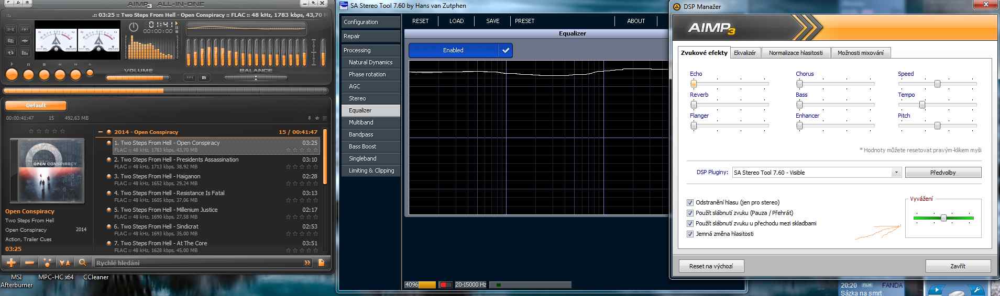The height and width of the screenshot is (296, 1000).
Task: Toggle the A-B repeat button in AIMP
Action: click(10, 29)
